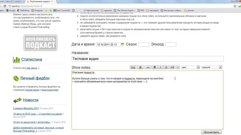Image resolution: width=241 pixels, height=135 pixels.
Task: Open news 'Отчет по акции rpod + волонтеры'
Action: [x=32, y=122]
